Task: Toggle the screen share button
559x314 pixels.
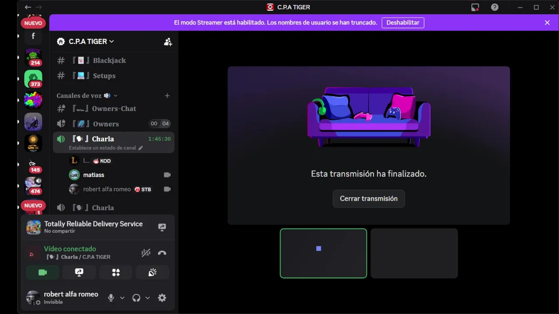Action: point(79,273)
